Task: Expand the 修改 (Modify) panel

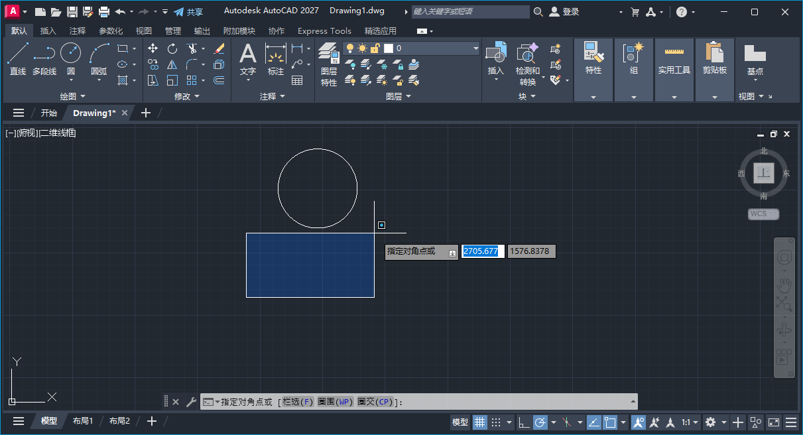Action: tap(187, 96)
